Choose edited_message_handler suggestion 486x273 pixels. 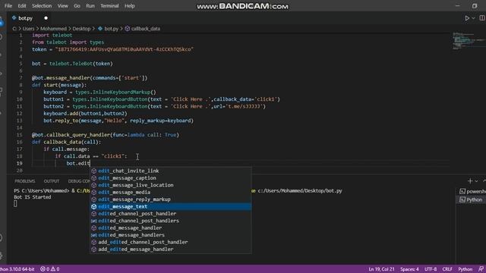tap(171, 227)
